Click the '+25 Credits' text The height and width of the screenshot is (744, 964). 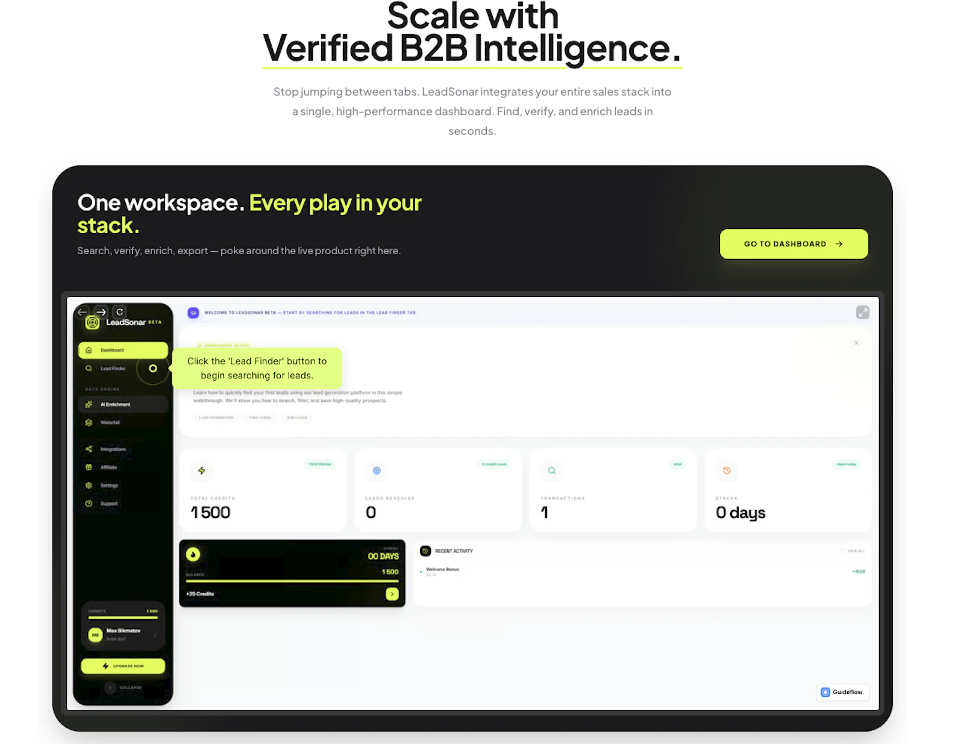(200, 594)
